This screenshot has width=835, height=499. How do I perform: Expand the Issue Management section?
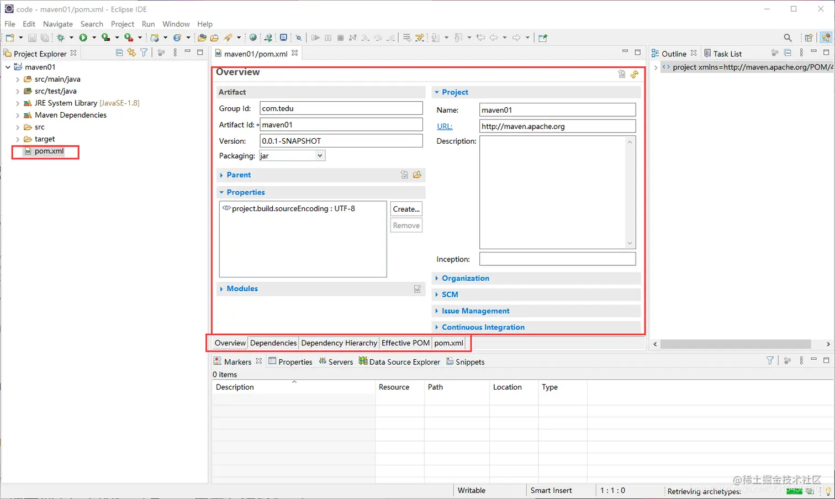click(437, 311)
